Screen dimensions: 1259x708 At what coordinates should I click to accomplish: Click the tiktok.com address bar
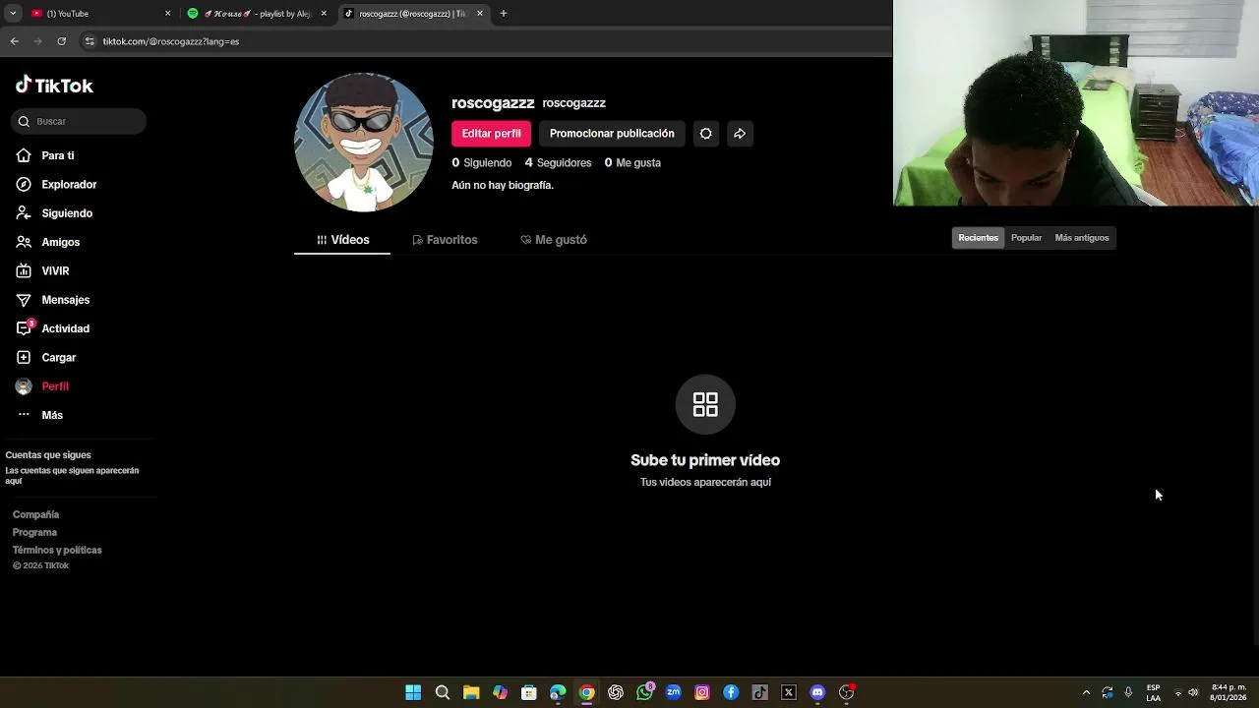click(x=482, y=41)
